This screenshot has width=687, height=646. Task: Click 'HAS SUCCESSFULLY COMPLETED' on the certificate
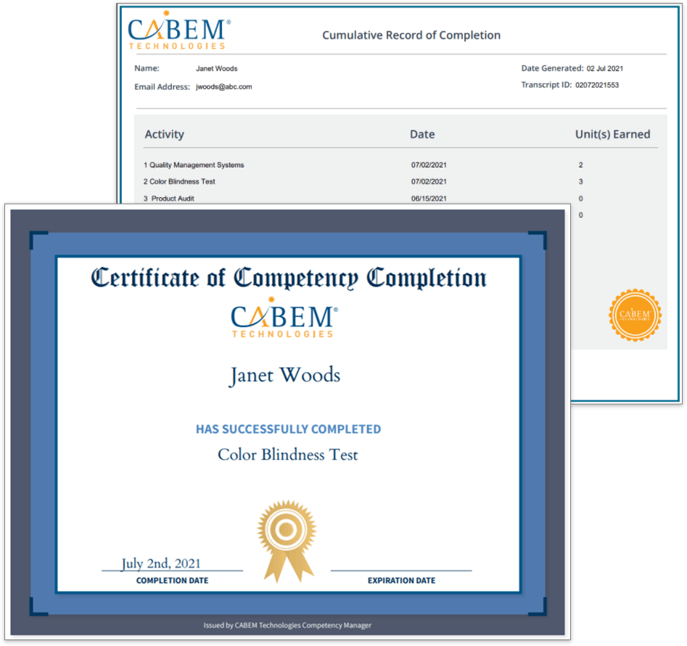click(288, 429)
